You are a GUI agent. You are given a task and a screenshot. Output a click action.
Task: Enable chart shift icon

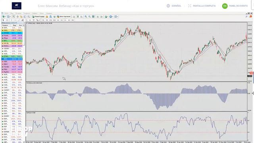pyautogui.click(x=102, y=17)
